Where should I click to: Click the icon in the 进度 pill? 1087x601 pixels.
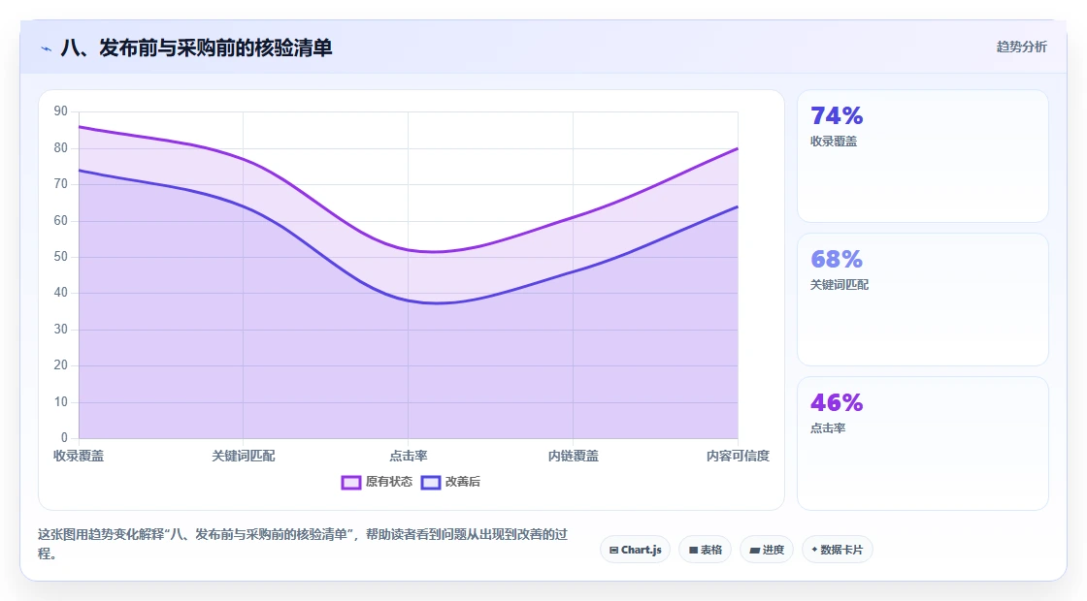coord(755,551)
